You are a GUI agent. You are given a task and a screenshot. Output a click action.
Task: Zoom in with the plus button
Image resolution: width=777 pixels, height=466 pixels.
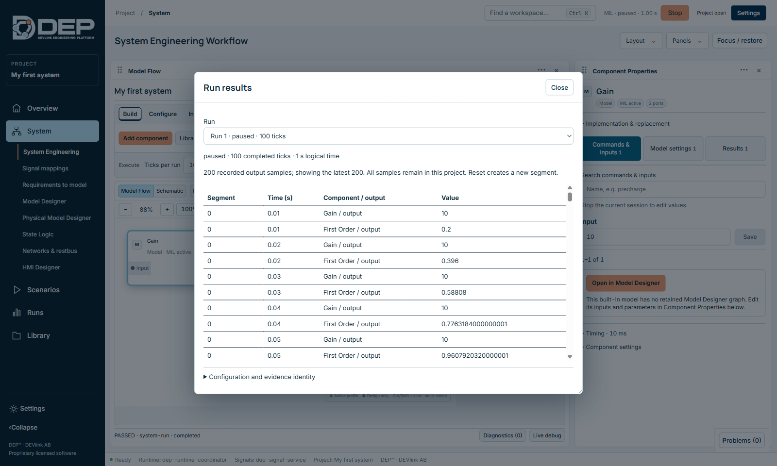167,209
